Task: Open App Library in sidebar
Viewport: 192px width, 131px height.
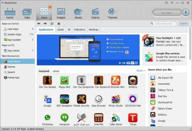Action: (x=17, y=51)
